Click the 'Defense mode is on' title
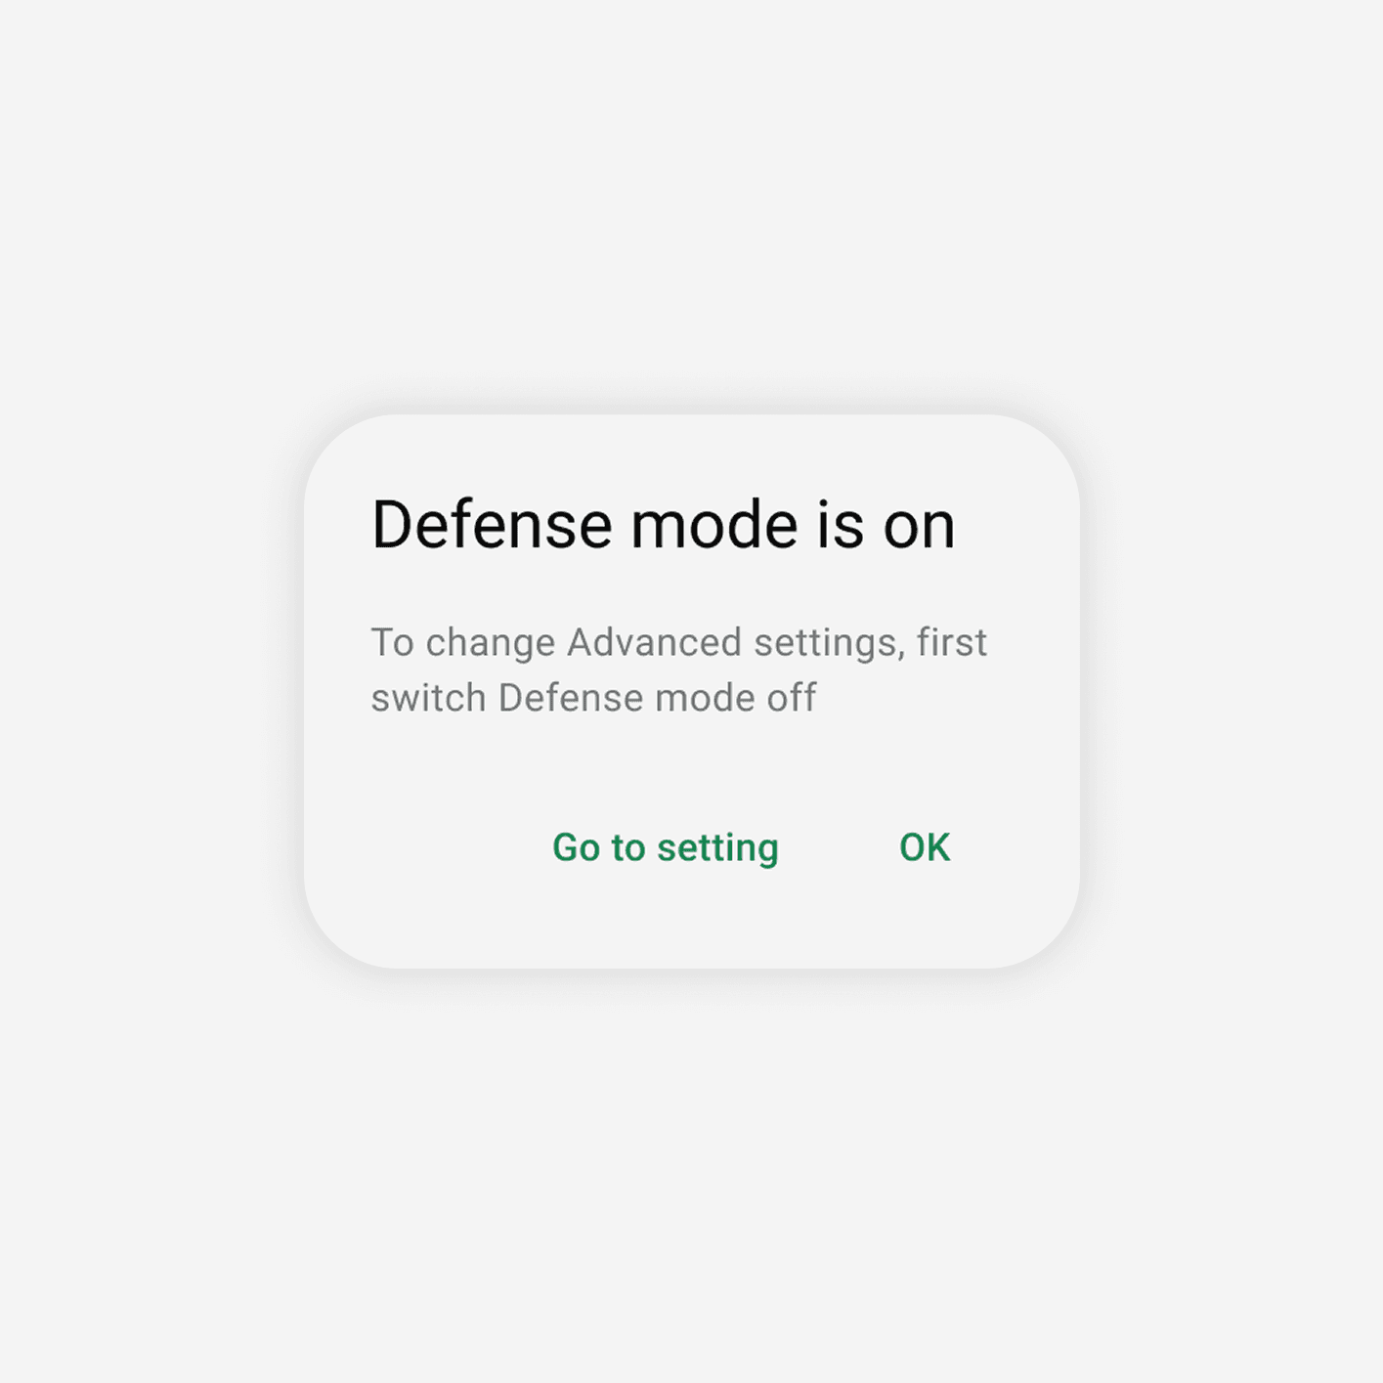This screenshot has height=1383, width=1383. (664, 525)
